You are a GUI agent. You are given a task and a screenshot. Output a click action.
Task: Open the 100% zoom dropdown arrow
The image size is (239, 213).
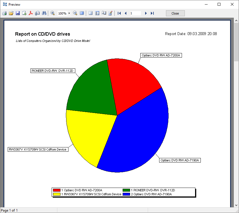pyautogui.click(x=69, y=13)
